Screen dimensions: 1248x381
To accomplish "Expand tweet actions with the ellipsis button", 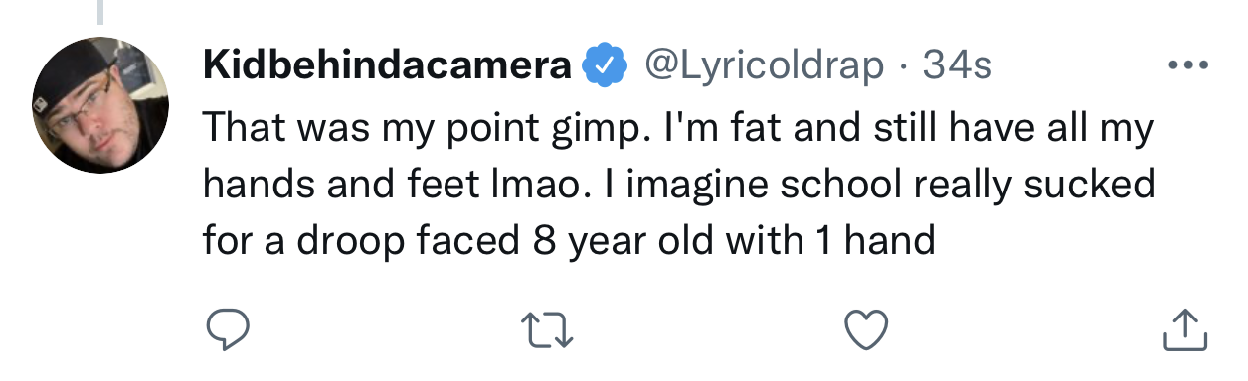I will coord(1188,66).
